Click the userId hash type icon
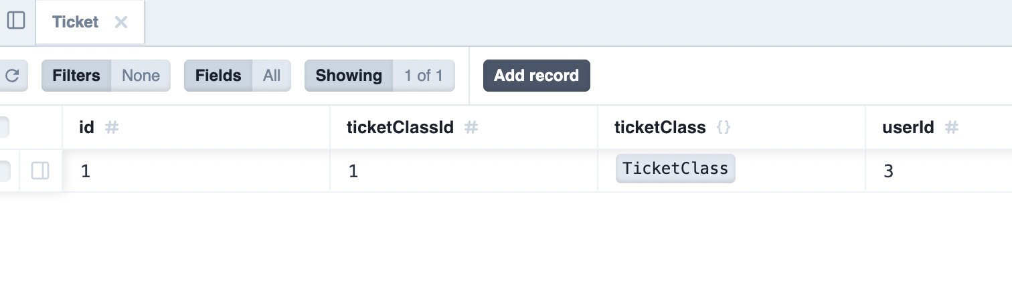 (952, 127)
